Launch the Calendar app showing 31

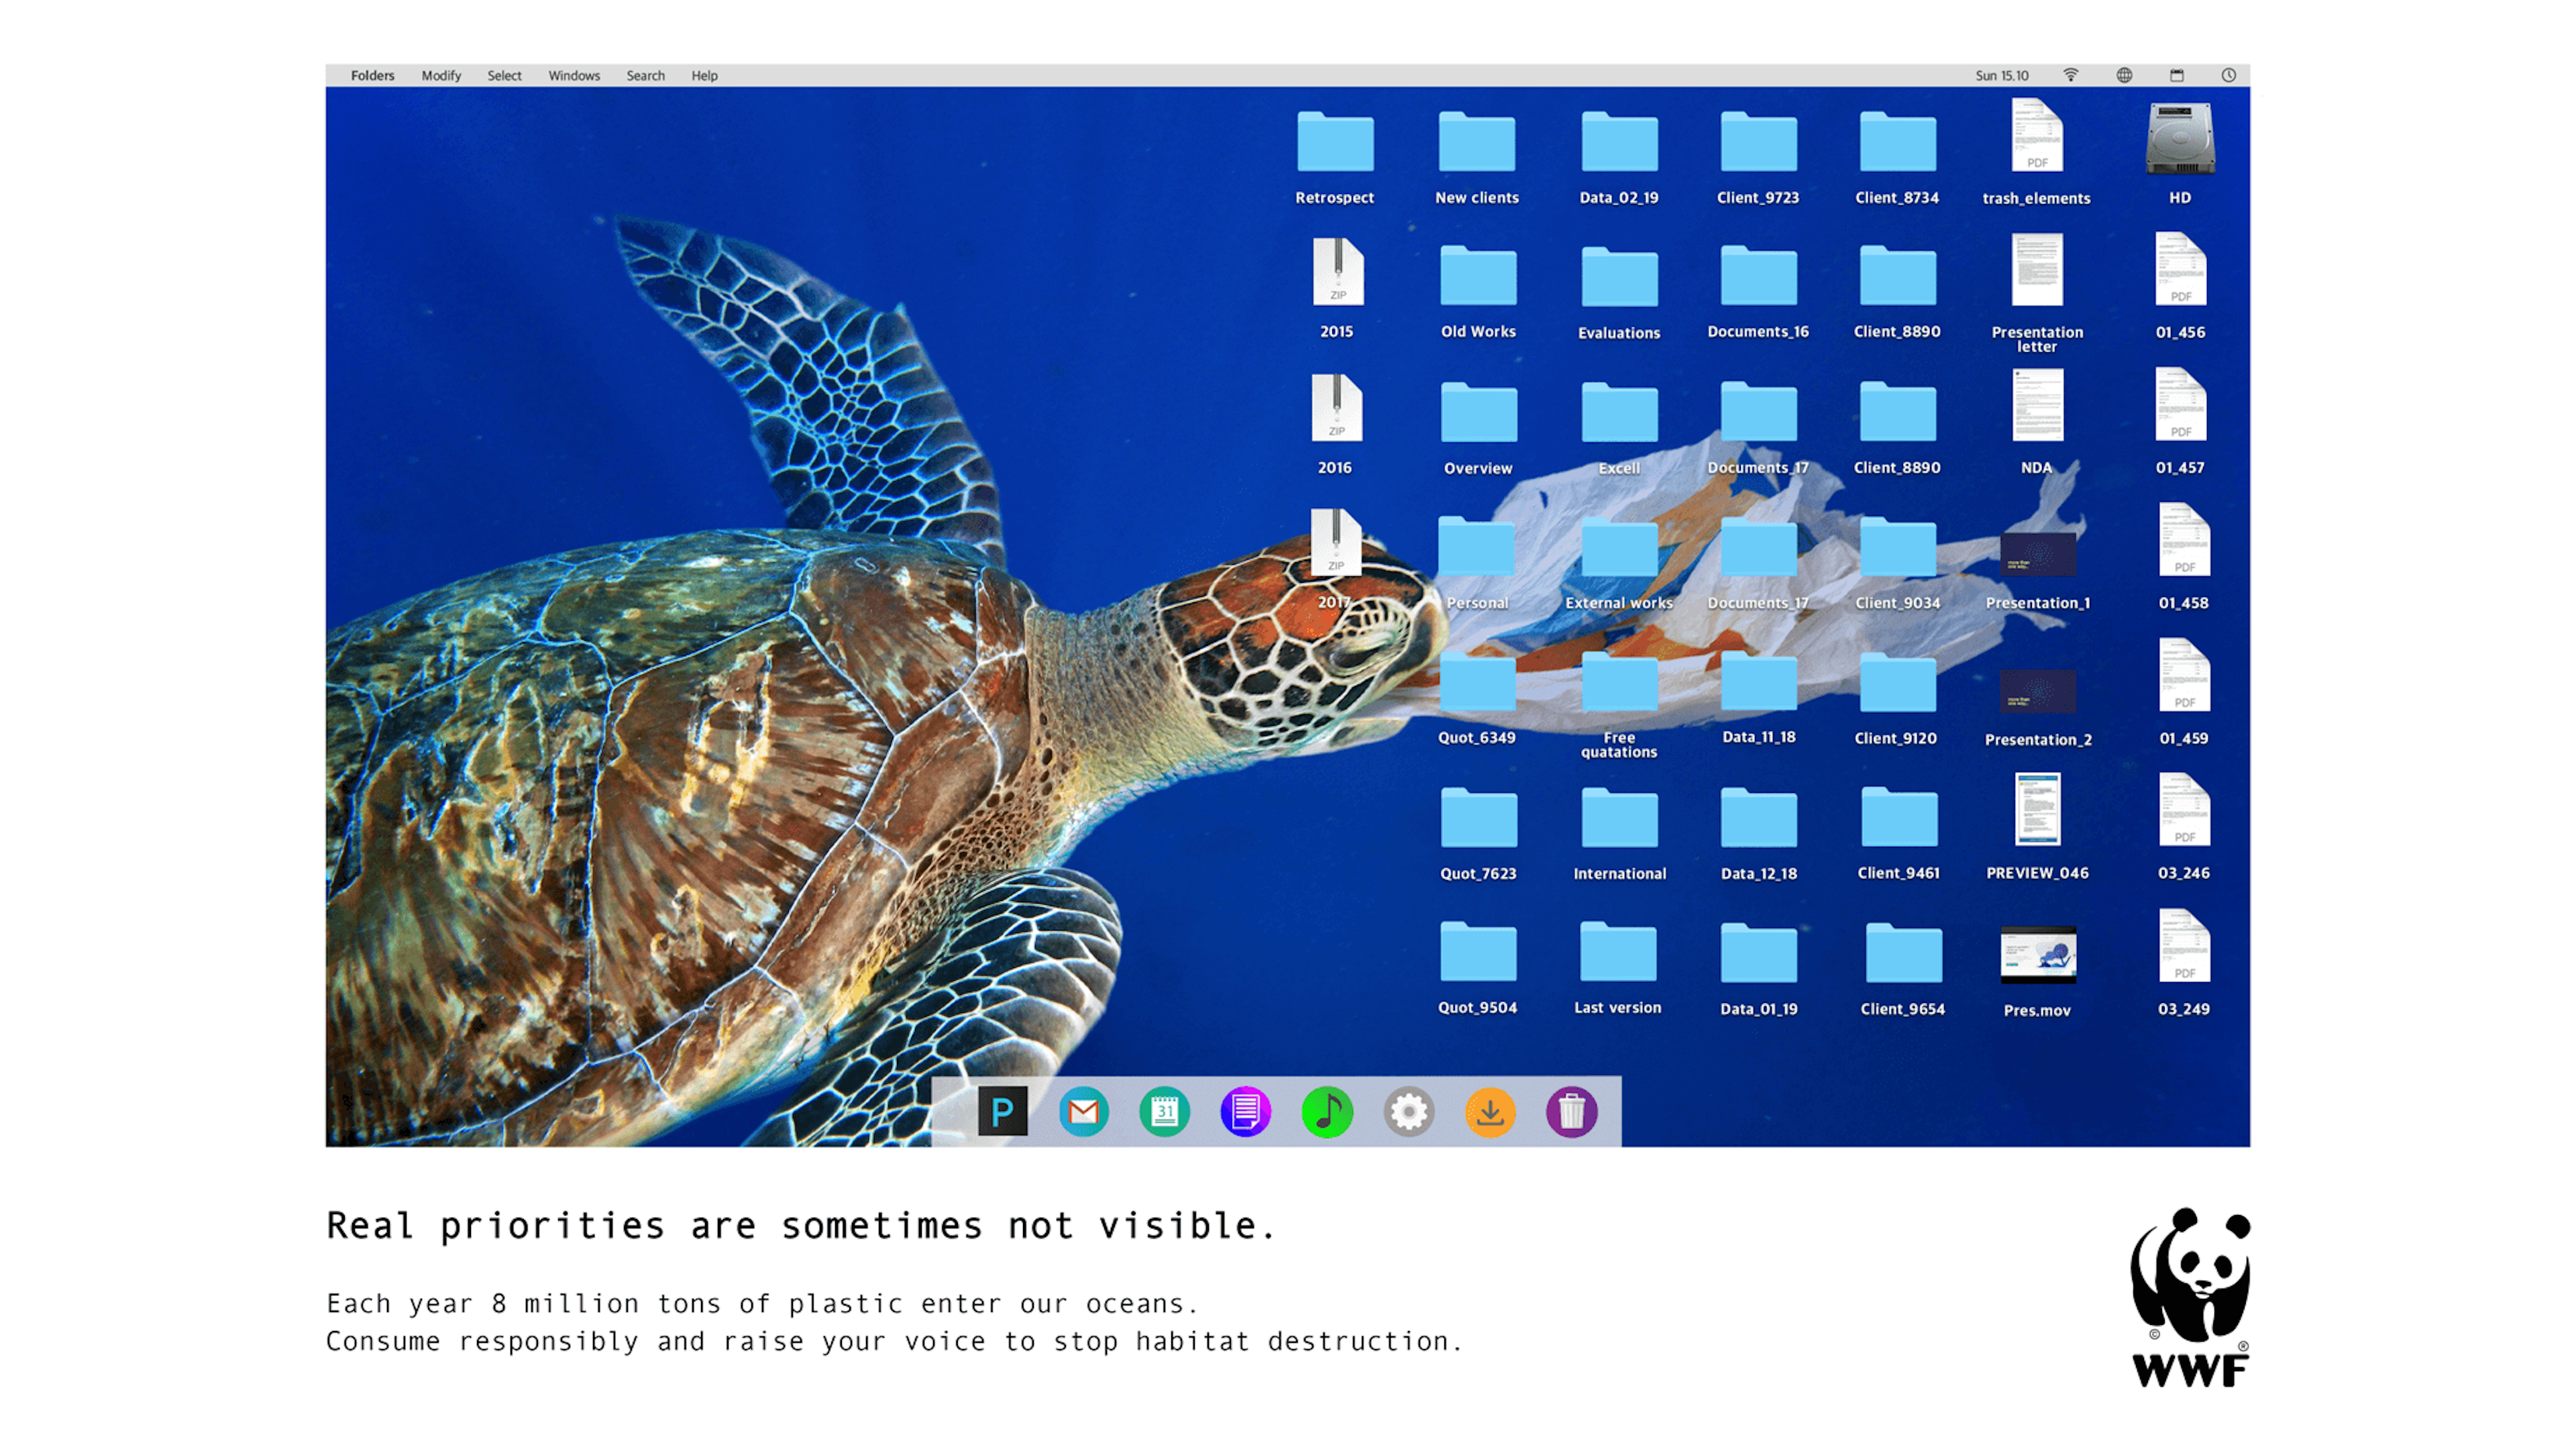pyautogui.click(x=1165, y=1111)
